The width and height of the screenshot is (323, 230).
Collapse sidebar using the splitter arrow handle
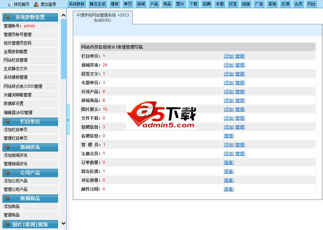68,120
